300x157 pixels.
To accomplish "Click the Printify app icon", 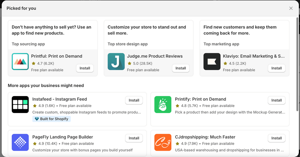I will [x=163, y=105].
